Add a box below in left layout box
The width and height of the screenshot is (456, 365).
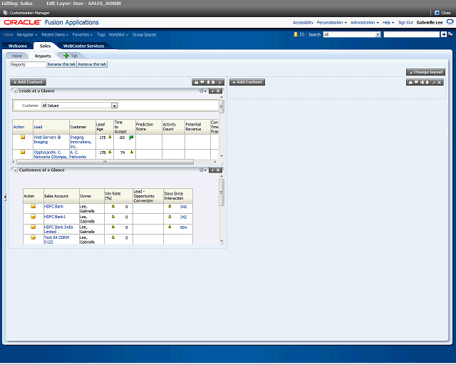pos(202,82)
